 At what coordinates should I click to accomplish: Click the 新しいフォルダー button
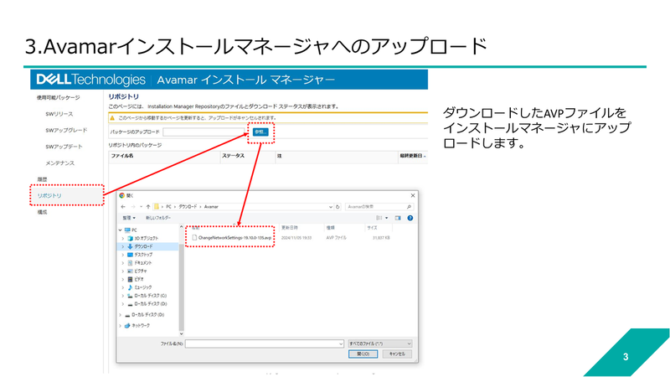point(158,218)
